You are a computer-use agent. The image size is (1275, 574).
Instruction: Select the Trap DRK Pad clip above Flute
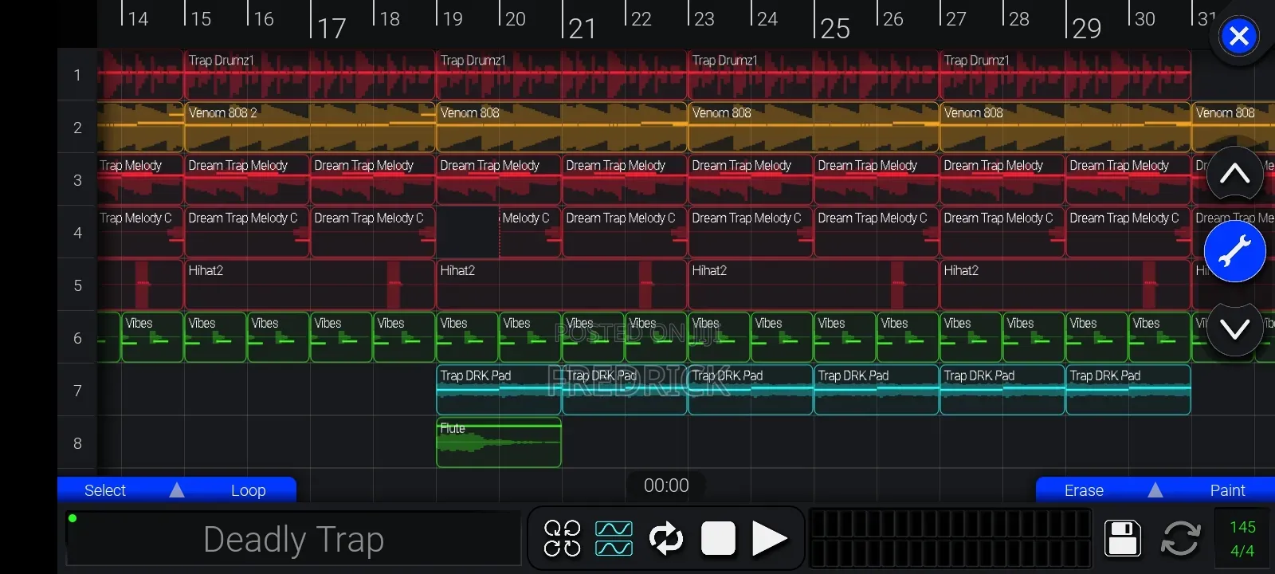(499, 390)
